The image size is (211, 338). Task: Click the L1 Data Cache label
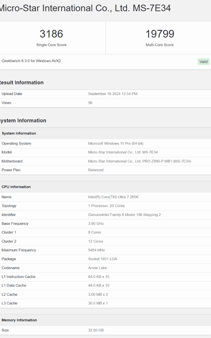click(14, 285)
